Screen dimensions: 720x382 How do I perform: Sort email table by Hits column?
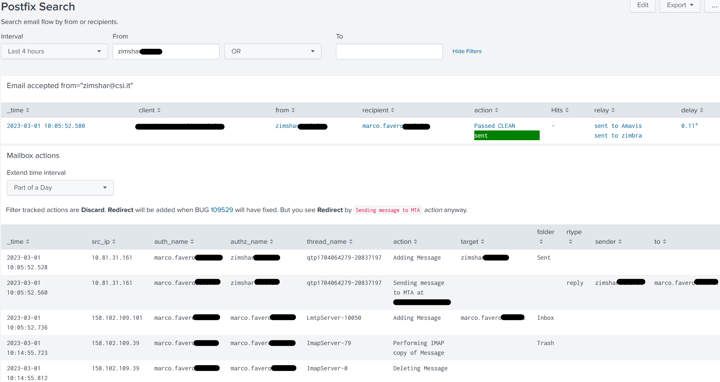point(560,110)
